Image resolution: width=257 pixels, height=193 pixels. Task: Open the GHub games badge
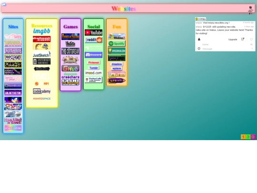tap(70, 68)
